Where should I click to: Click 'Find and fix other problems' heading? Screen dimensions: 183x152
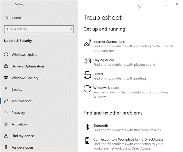tap(113, 113)
